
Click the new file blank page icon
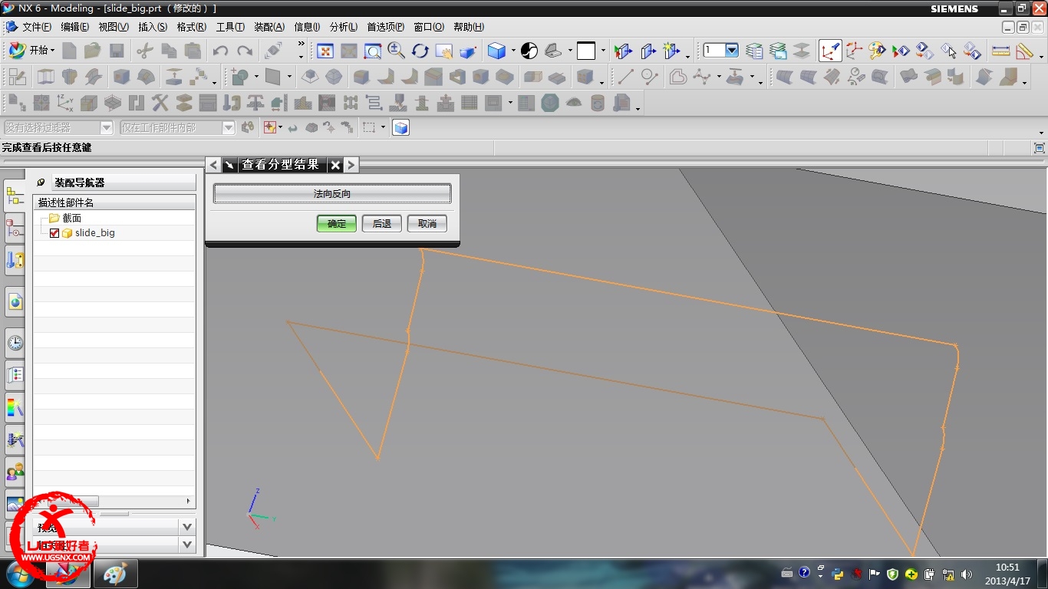click(x=69, y=51)
